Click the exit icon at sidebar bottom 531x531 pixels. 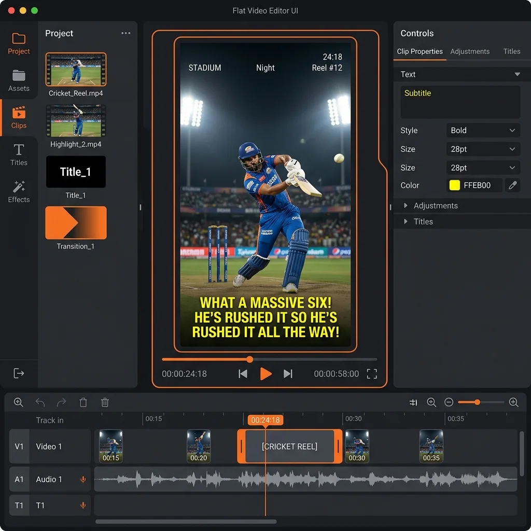pyautogui.click(x=19, y=373)
